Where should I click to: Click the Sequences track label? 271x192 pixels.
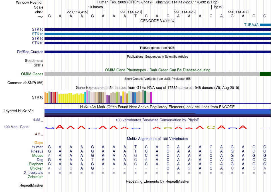click(34, 60)
